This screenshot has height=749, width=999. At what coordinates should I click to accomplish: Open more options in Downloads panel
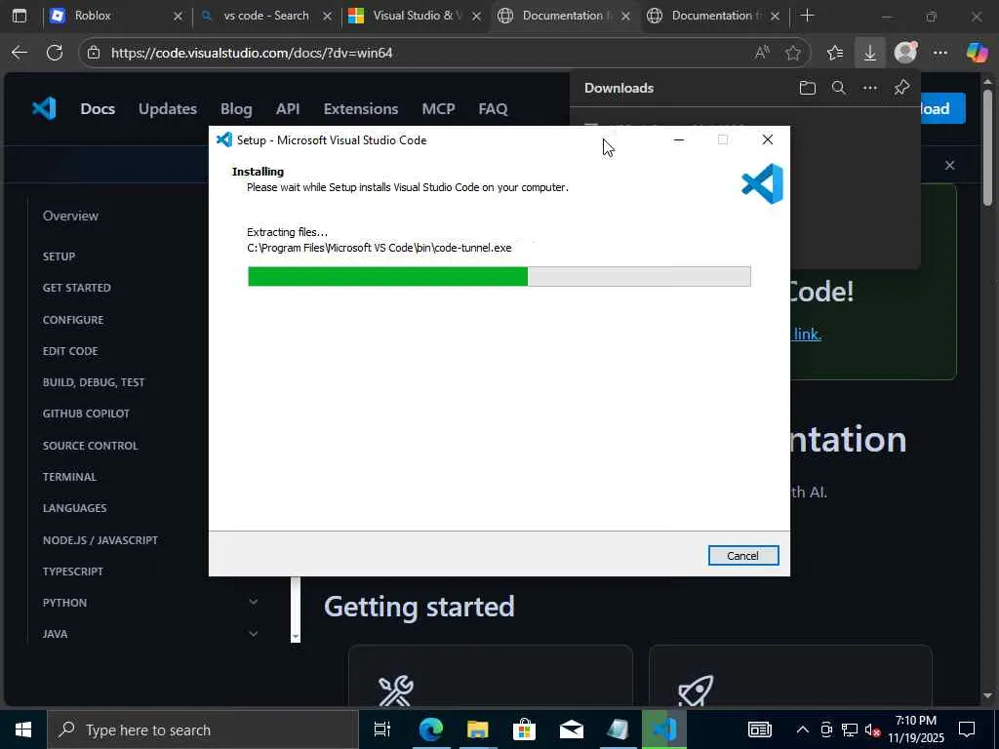tap(869, 88)
